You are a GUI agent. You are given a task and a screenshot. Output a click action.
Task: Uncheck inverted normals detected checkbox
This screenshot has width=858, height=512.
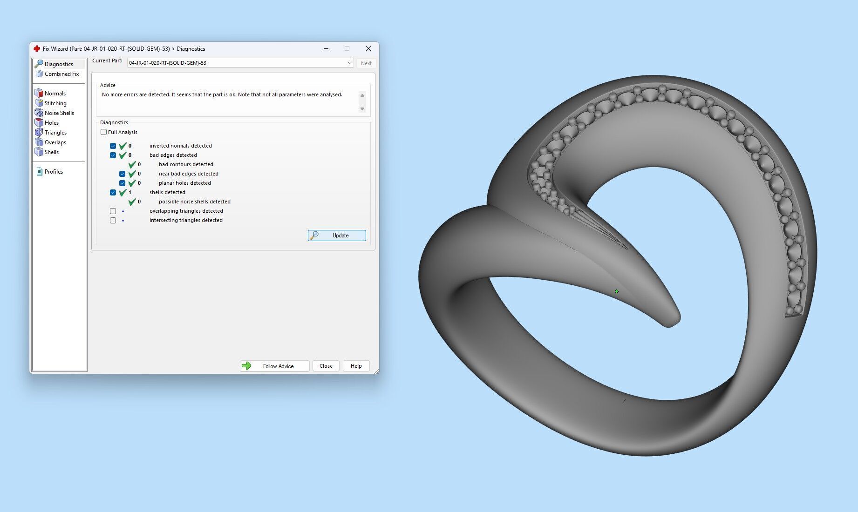coord(113,146)
